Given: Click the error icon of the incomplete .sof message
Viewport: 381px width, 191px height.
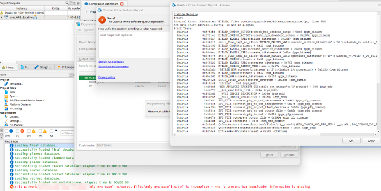Looking at the screenshot, I should [11, 187].
